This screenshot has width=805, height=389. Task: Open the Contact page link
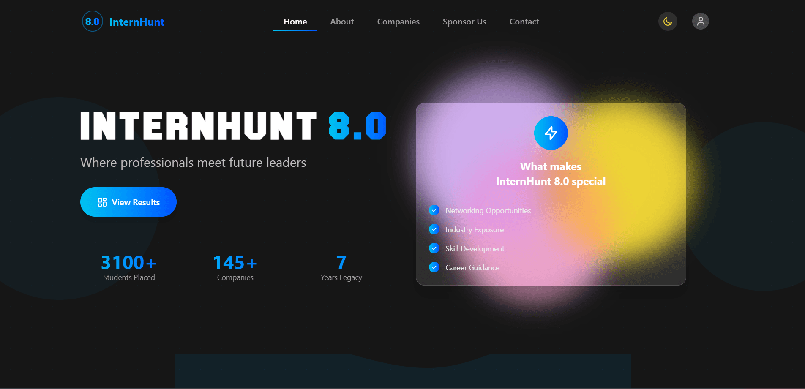(x=524, y=22)
